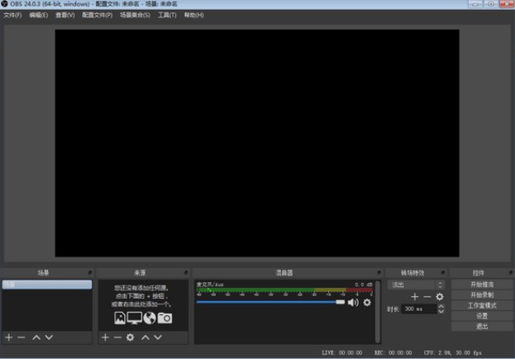Open the 工具(T) menu
This screenshot has height=359, width=515.
tap(167, 15)
